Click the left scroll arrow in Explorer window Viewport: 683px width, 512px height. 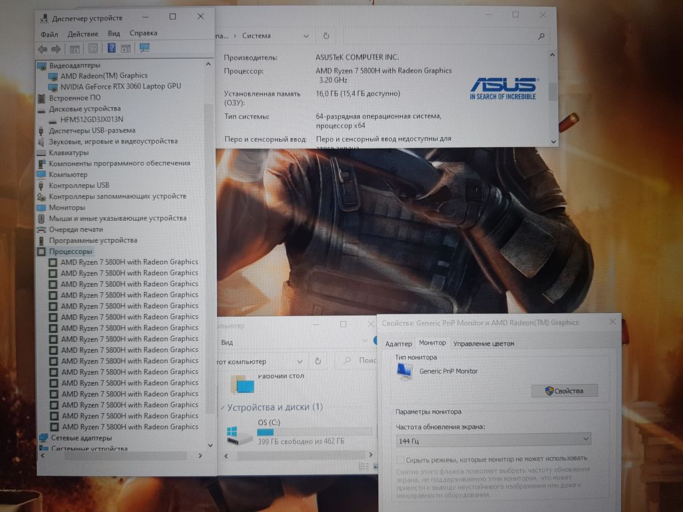point(226,456)
